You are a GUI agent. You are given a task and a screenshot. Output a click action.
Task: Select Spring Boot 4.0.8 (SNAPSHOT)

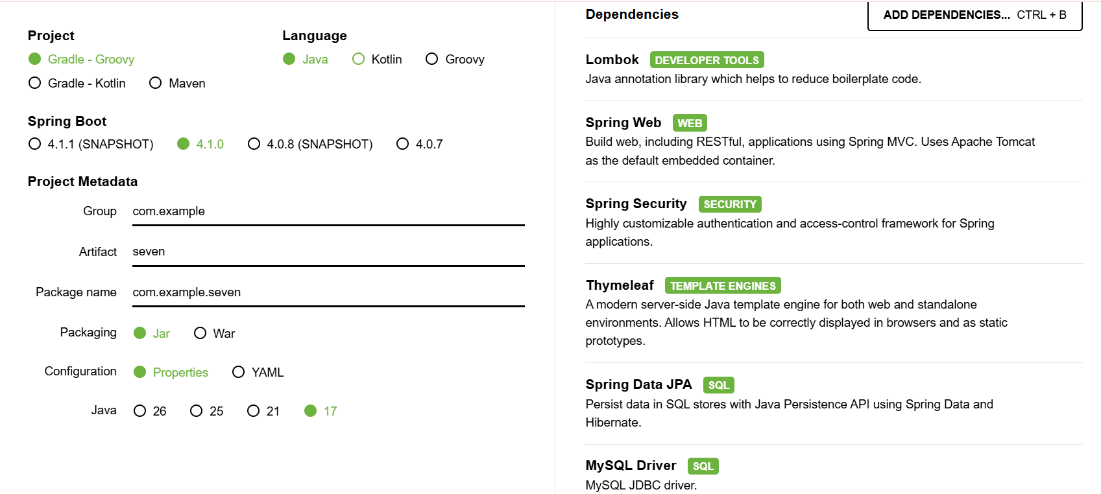click(x=310, y=144)
